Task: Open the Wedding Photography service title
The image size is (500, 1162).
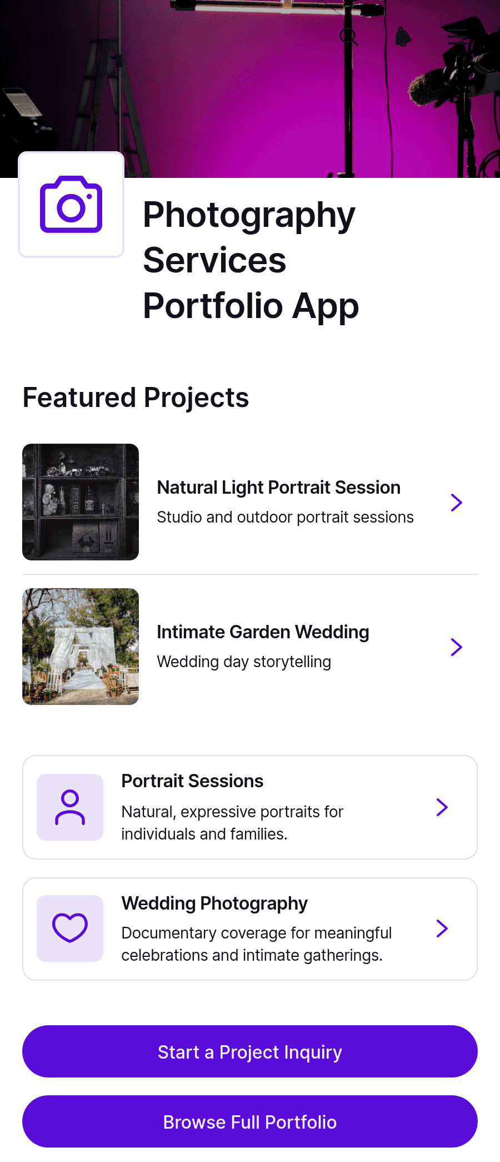Action: tap(215, 903)
